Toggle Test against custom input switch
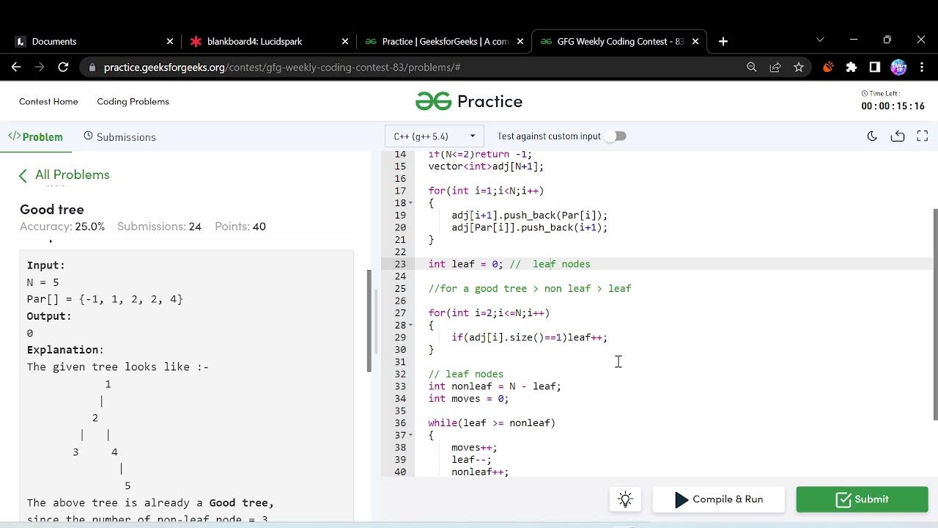Viewport: 938px width, 528px height. pos(616,136)
